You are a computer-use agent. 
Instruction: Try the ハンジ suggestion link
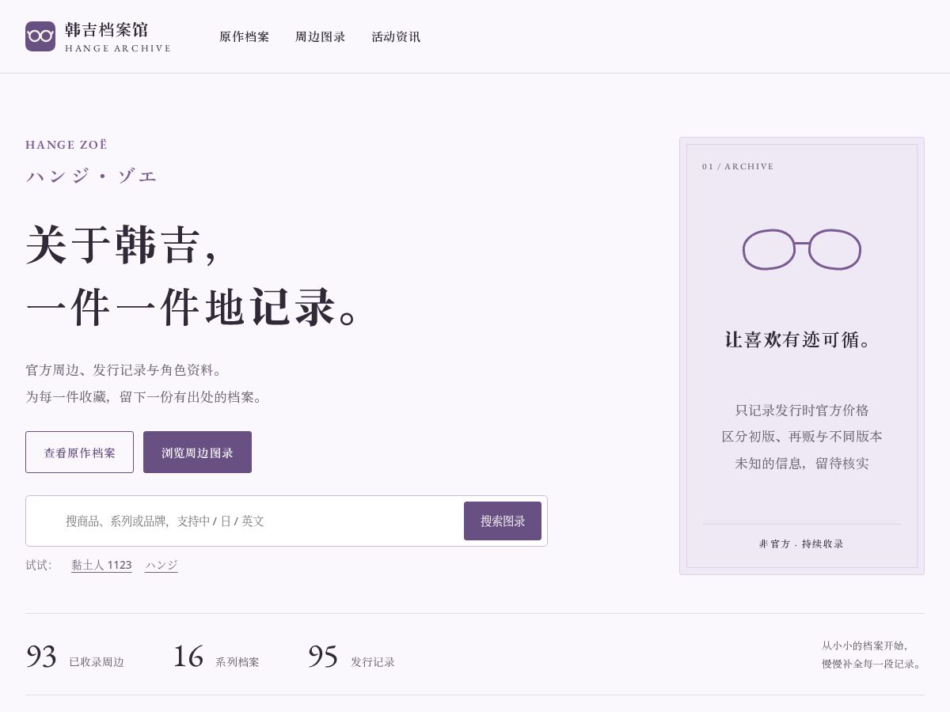pos(161,565)
